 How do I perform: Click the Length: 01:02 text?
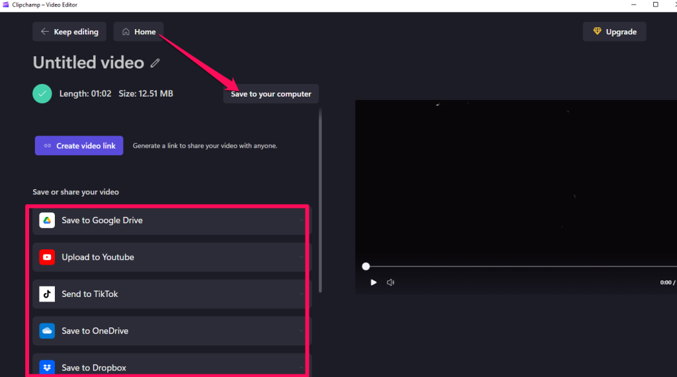click(85, 94)
